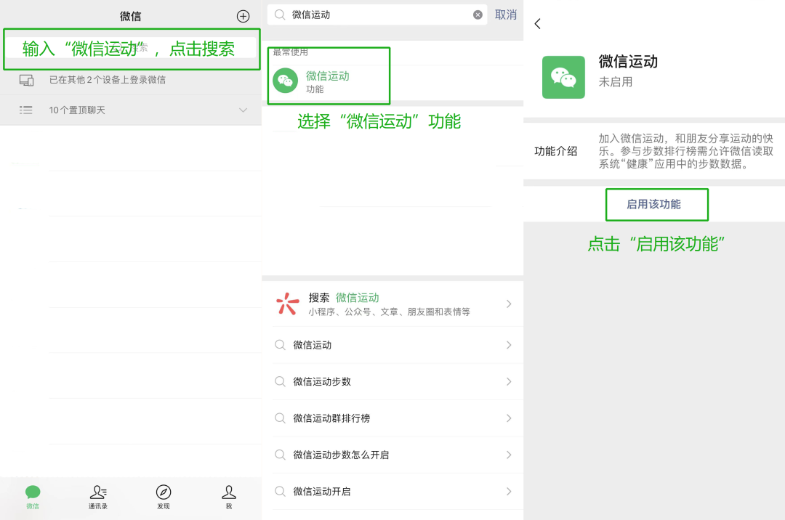
Task: Switch to the 微信 bottom tab
Action: [33, 497]
